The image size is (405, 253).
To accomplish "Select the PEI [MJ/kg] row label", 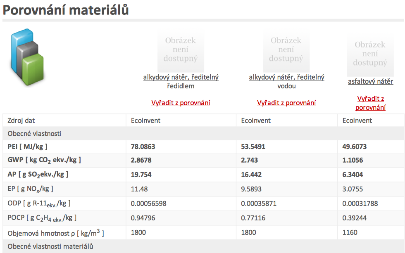I will point(27,147).
